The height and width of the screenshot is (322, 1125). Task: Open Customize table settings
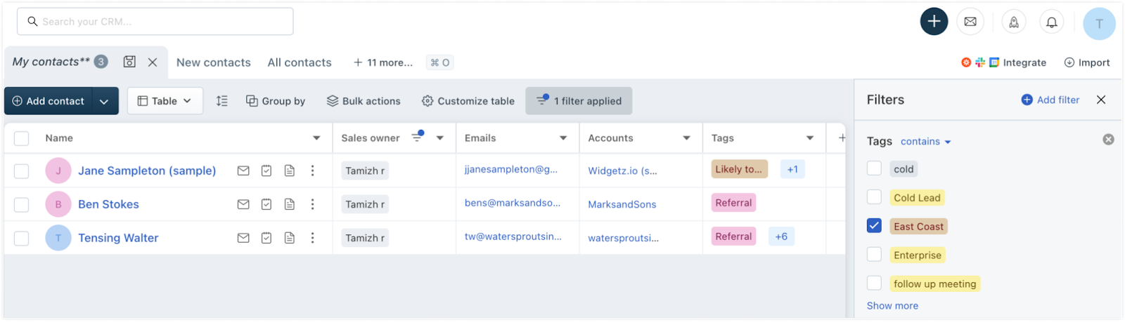tap(468, 101)
